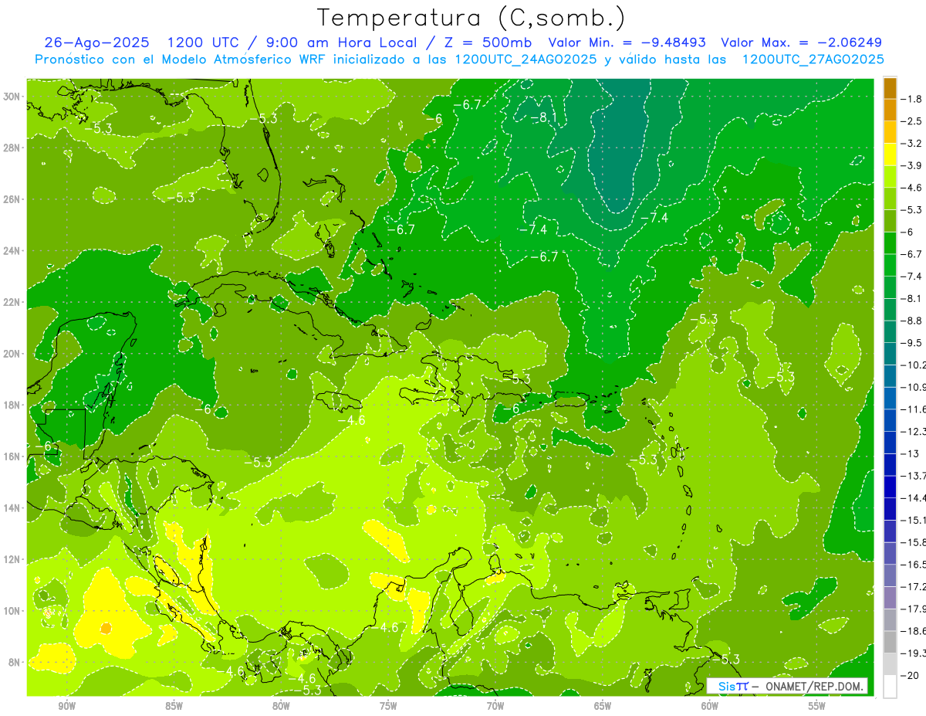Image resolution: width=926 pixels, height=716 pixels.
Task: Click the "70W" longitude axis label
Action: click(495, 706)
